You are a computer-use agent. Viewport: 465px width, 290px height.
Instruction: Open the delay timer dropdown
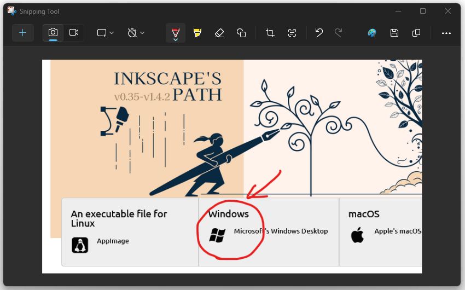click(x=136, y=33)
